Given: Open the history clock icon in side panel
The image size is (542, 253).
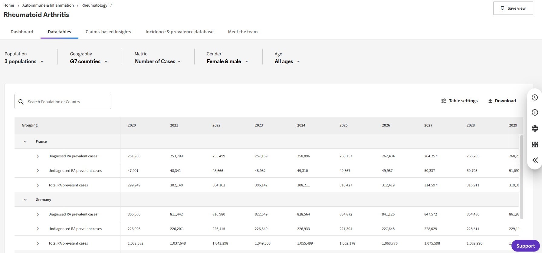Looking at the screenshot, I should click(535, 97).
